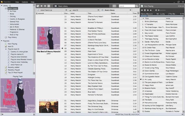Pause the currently playing track
185x116 pixels.
click(145, 10)
